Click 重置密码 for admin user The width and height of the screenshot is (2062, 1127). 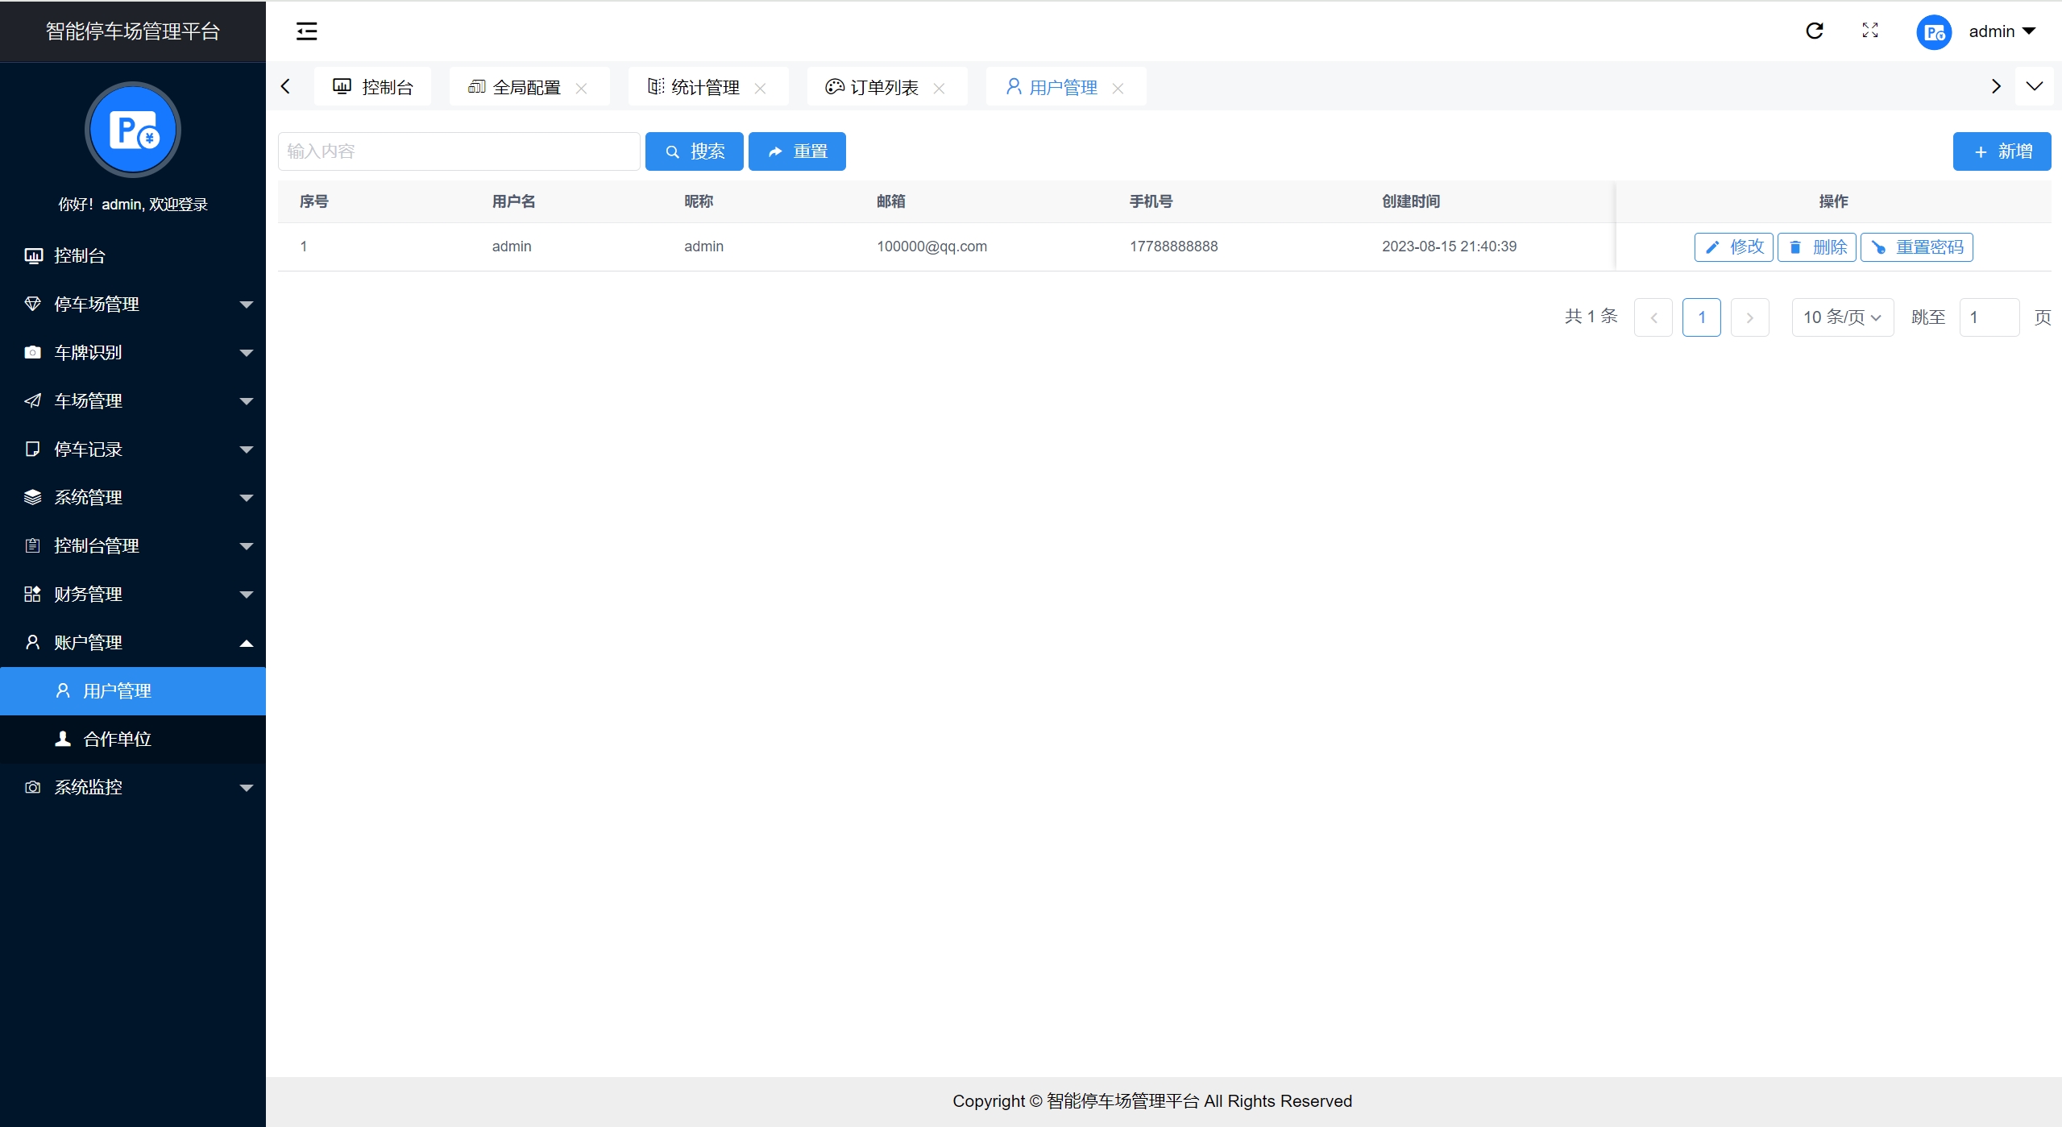[x=1916, y=247]
